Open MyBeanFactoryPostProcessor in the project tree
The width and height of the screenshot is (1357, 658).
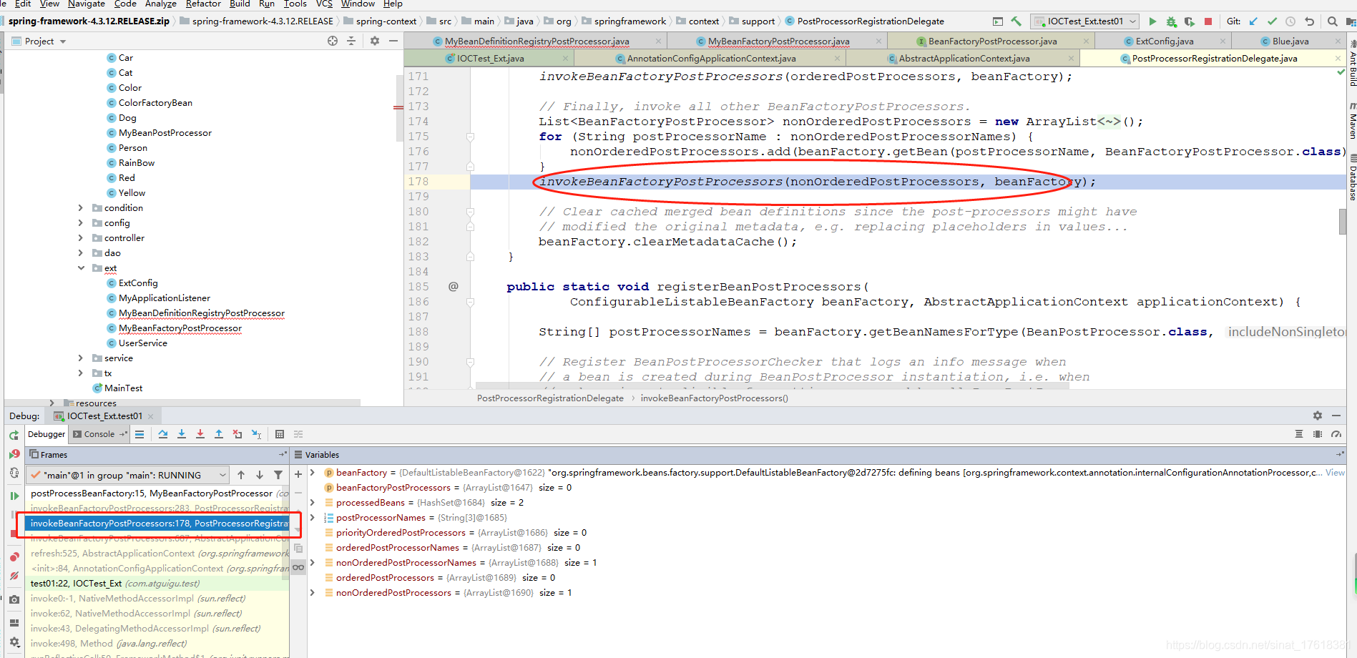pyautogui.click(x=180, y=328)
